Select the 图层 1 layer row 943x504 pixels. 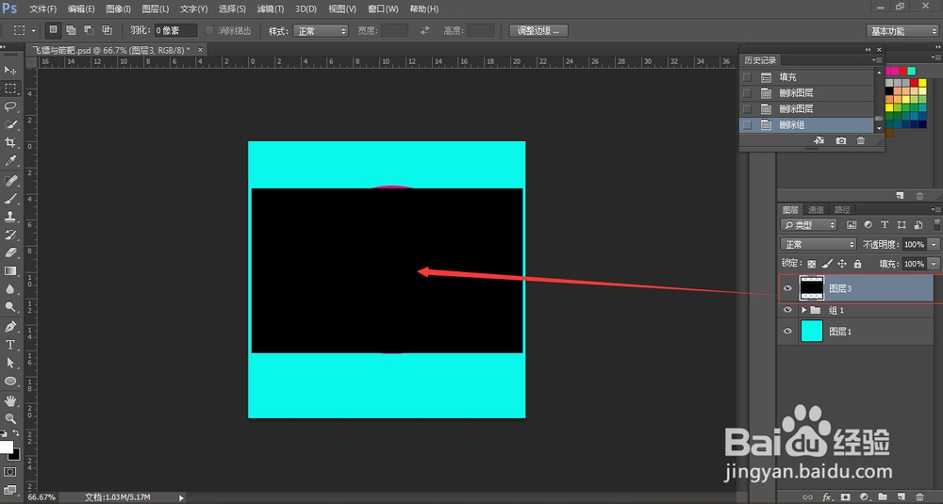(x=856, y=331)
